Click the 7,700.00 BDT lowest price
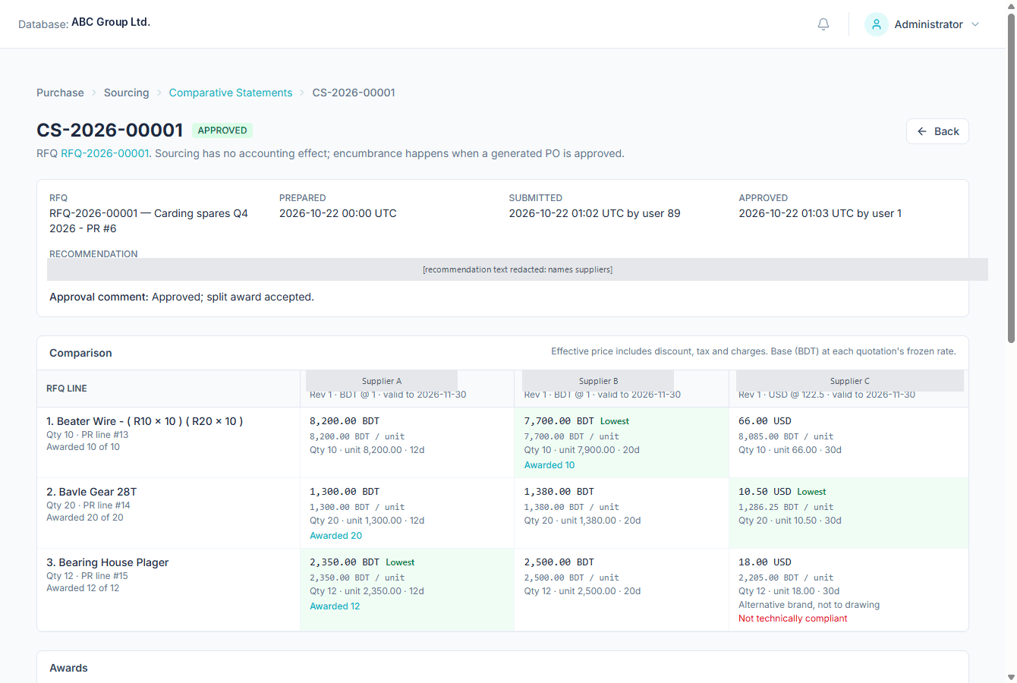Screen dimensions: 1017x683 (559, 421)
